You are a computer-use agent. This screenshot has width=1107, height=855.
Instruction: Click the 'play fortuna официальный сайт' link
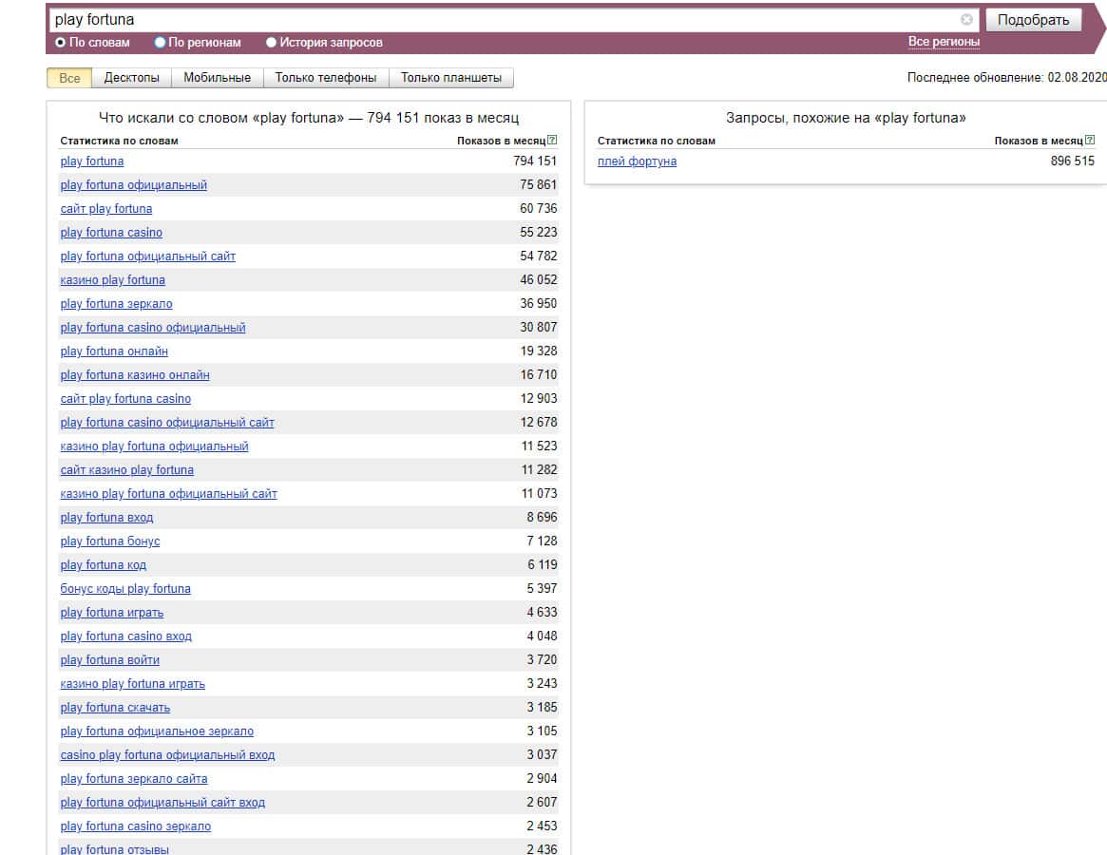pyautogui.click(x=147, y=256)
